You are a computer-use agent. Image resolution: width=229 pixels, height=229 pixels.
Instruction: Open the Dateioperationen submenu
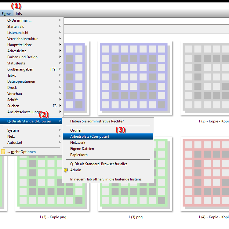pos(32,82)
